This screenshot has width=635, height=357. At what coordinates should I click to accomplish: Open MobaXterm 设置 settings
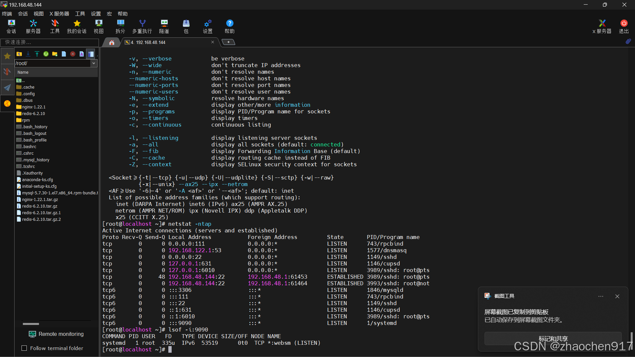pos(207,26)
